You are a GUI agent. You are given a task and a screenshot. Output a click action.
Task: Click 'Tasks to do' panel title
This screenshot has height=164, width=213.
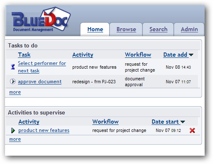pos(23,45)
